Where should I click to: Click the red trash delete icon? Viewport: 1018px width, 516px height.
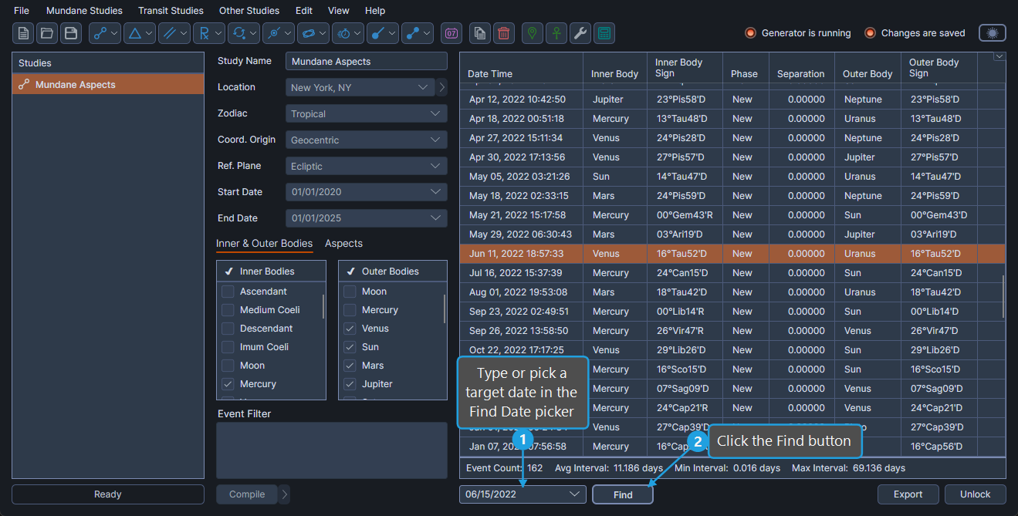[504, 33]
